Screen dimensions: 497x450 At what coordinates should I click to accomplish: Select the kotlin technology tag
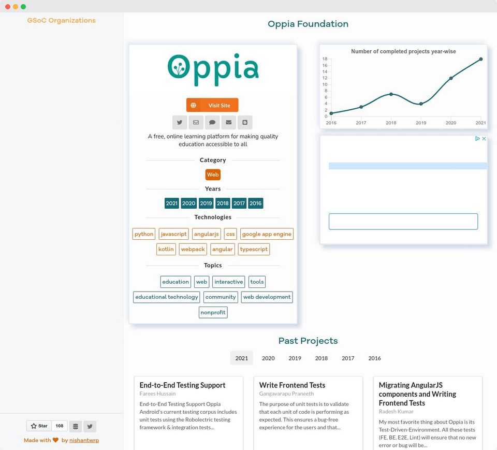click(166, 249)
